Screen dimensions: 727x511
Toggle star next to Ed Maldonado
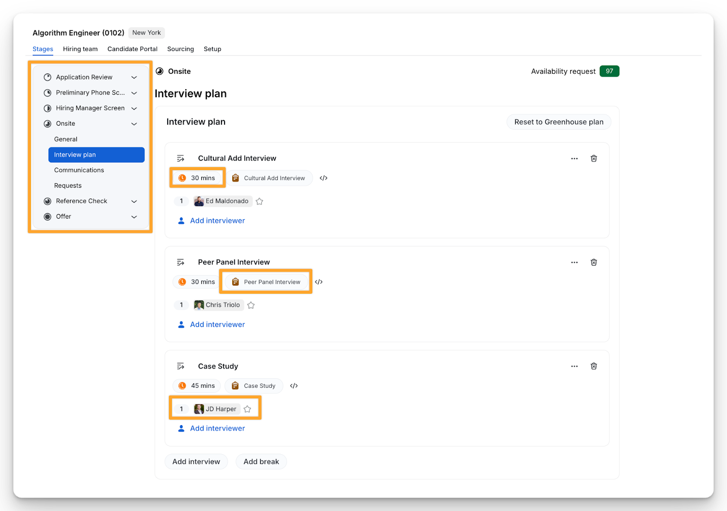pos(259,201)
